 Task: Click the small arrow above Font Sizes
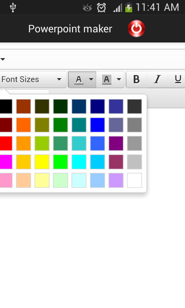tap(3, 59)
